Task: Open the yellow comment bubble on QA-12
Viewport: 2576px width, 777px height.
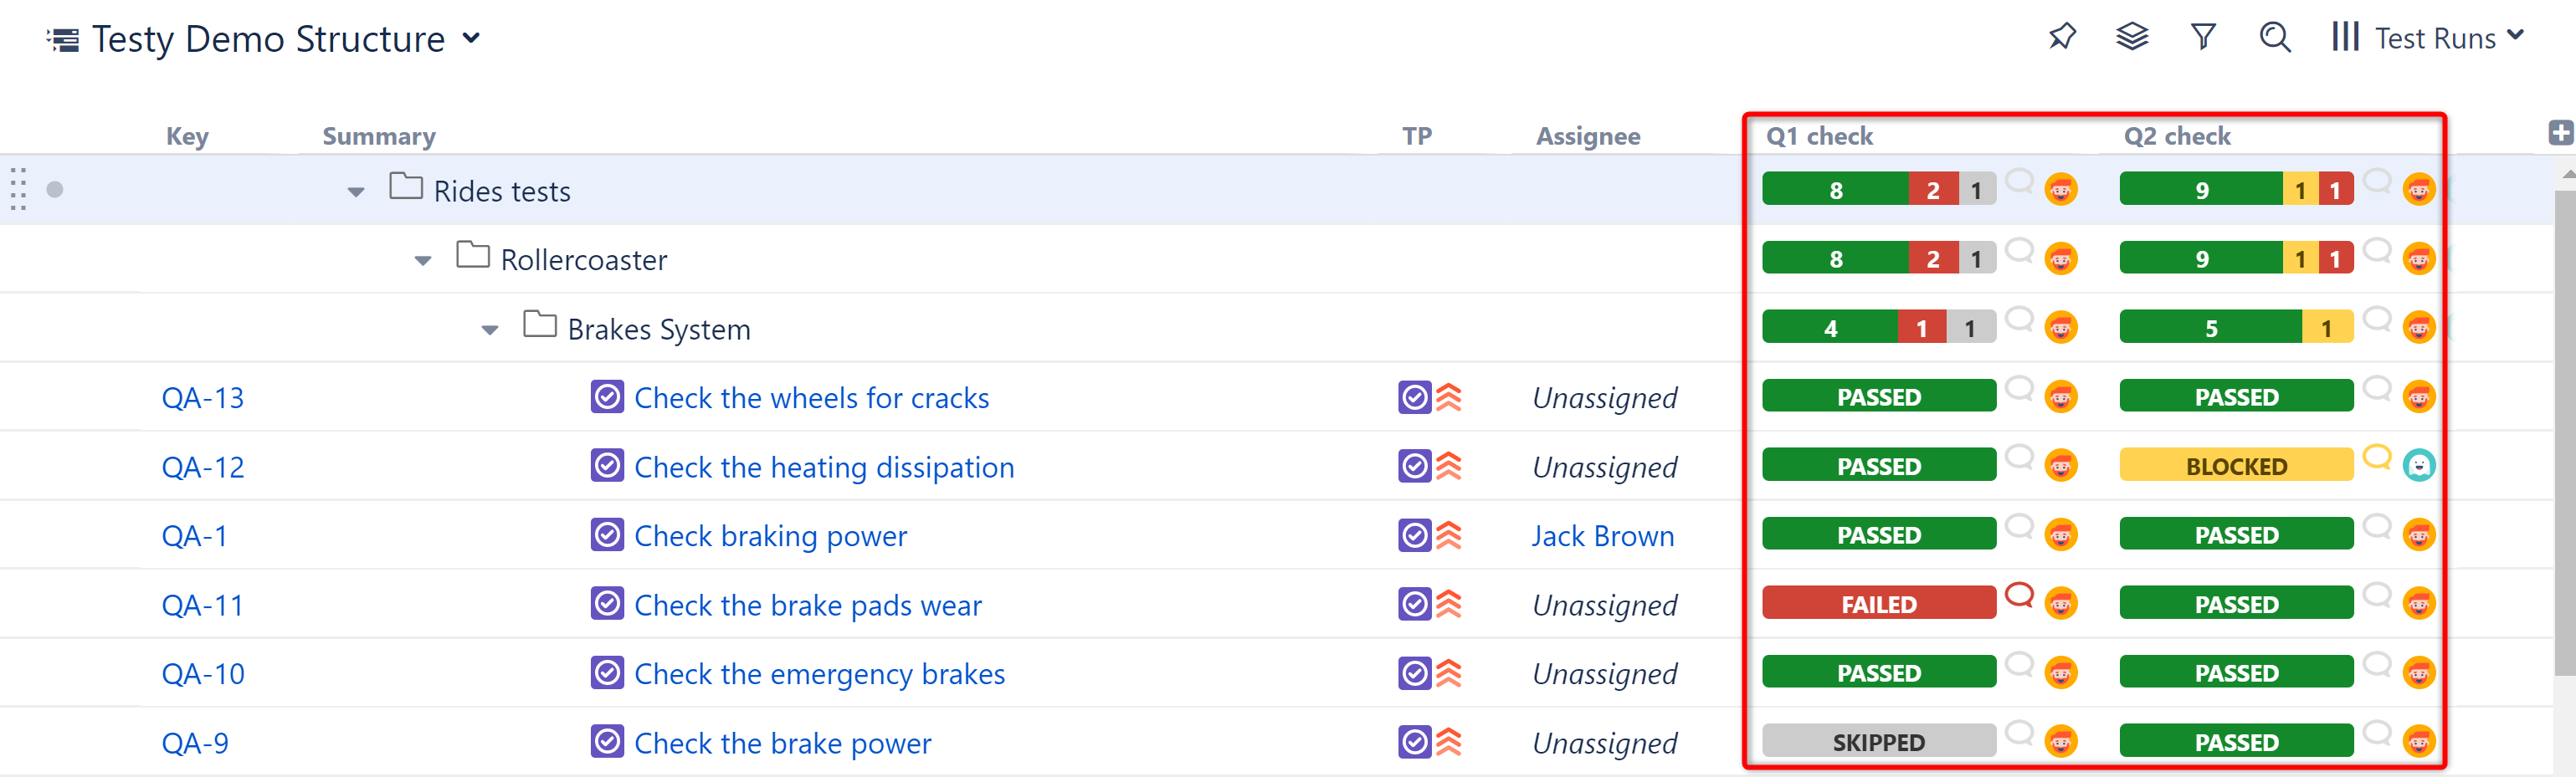Action: pos(2376,457)
